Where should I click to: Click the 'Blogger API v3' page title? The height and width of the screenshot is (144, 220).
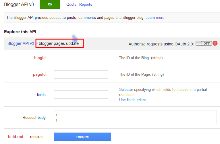tap(19, 5)
